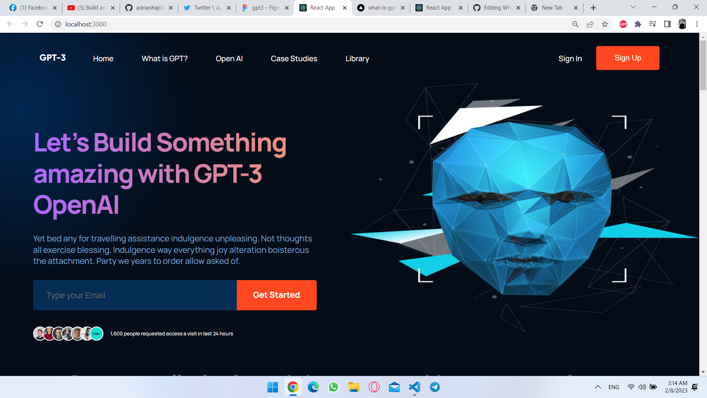Open the Telegram icon in the taskbar

pos(435,387)
